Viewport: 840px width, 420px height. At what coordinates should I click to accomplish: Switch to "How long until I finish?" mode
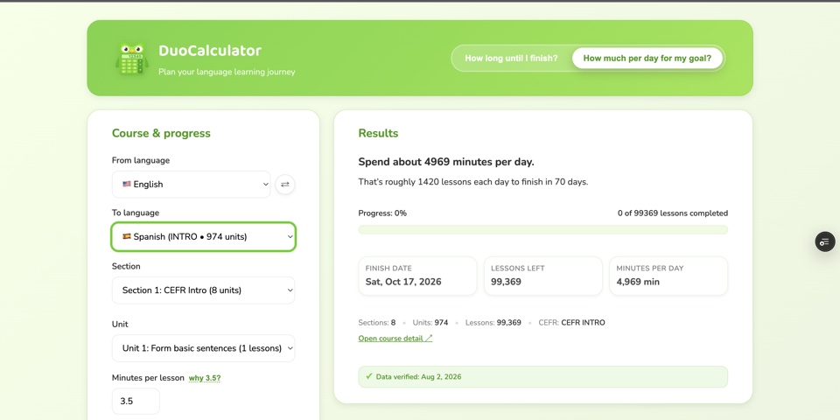(511, 59)
